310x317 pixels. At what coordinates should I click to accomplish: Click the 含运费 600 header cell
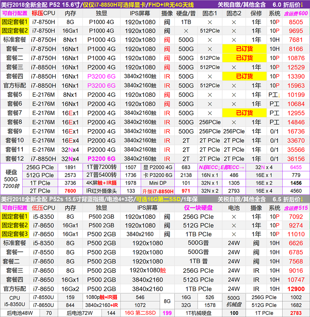pyautogui.click(x=296, y=13)
